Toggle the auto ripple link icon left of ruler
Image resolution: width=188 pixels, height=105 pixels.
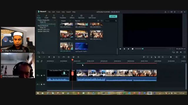click(x=41, y=61)
